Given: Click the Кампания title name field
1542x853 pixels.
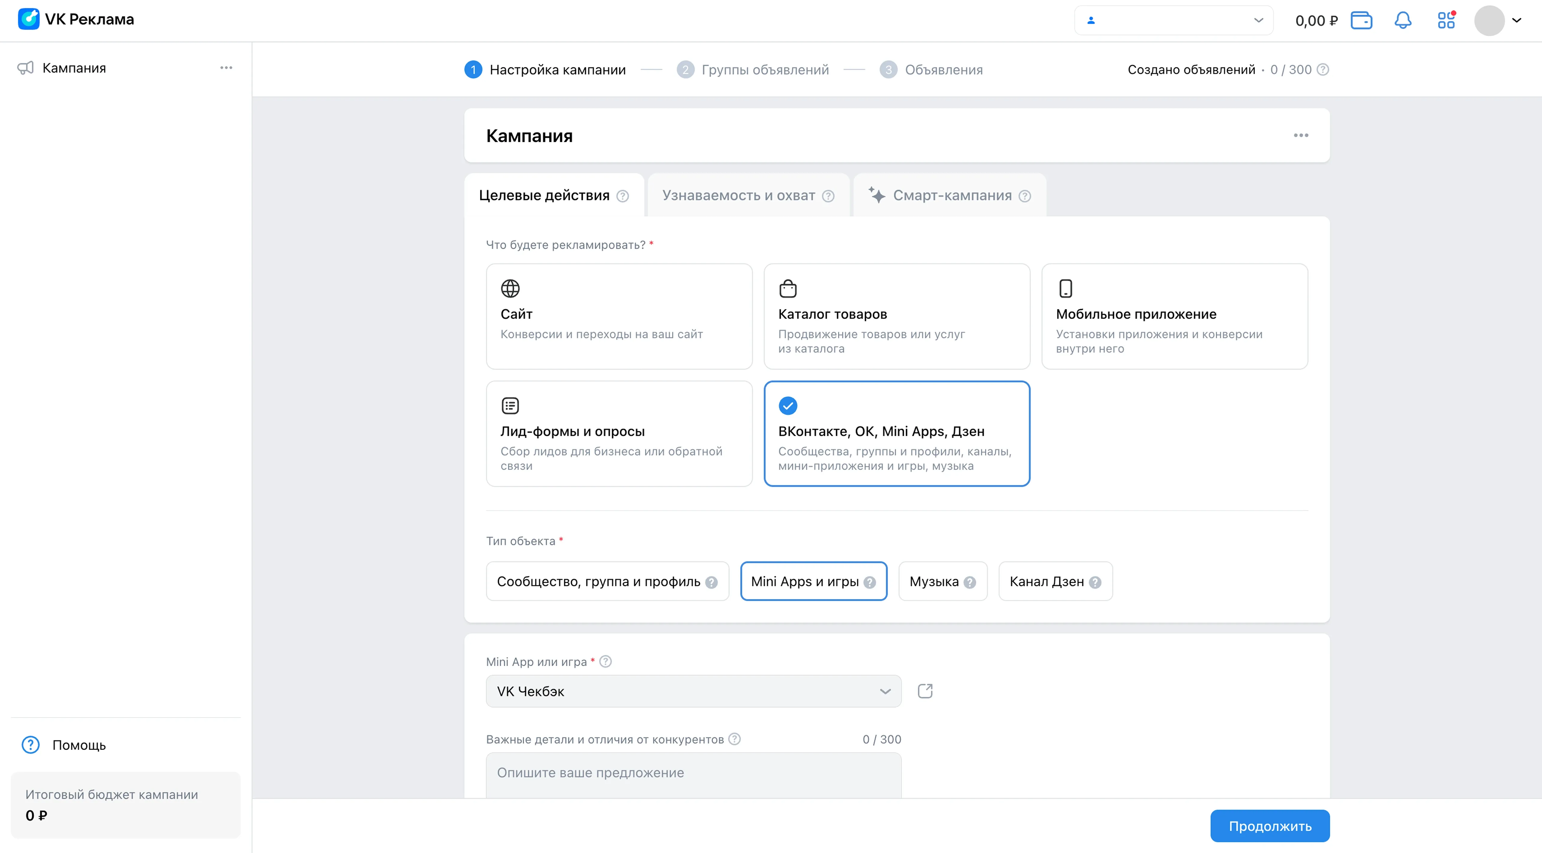Looking at the screenshot, I should coord(529,136).
